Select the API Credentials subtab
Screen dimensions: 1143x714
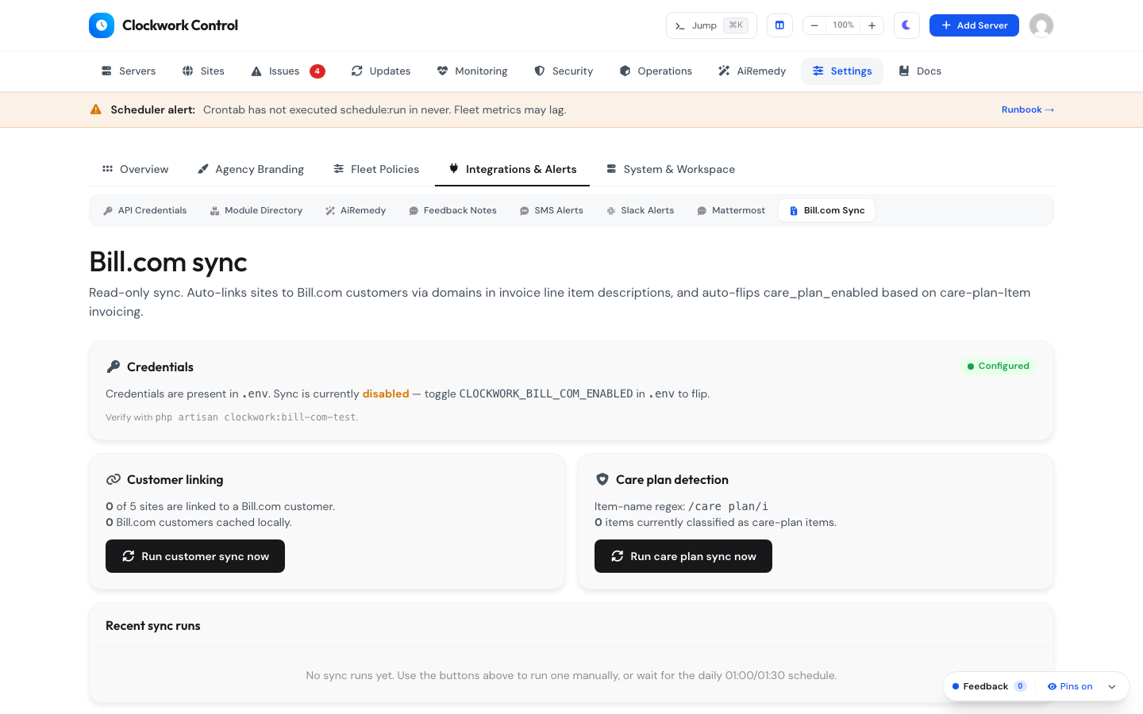coord(145,210)
